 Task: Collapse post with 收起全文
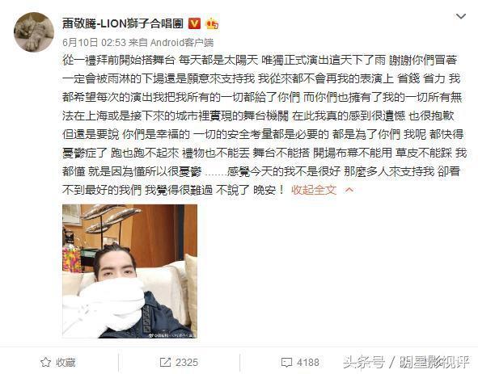[314, 190]
